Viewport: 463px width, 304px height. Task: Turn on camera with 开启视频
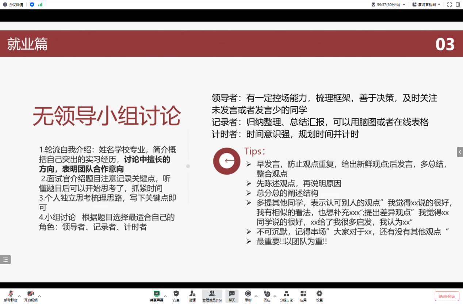(31, 296)
